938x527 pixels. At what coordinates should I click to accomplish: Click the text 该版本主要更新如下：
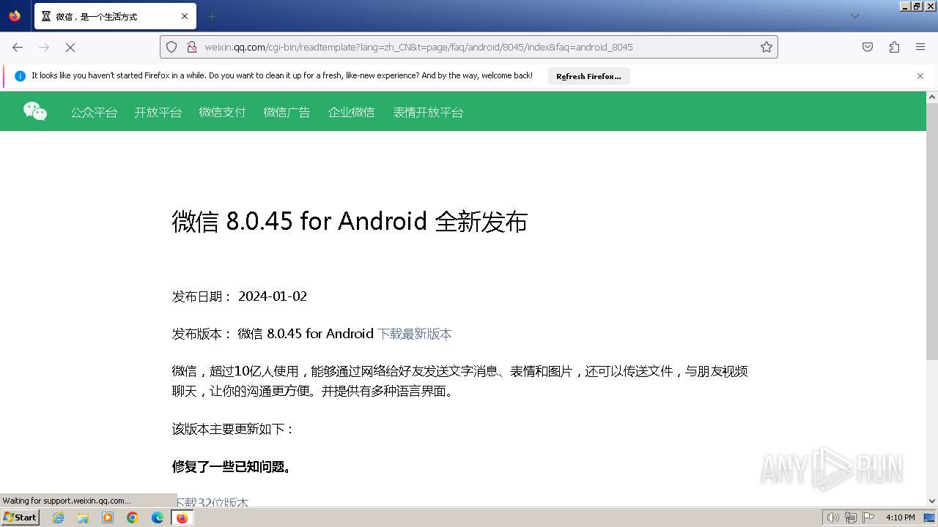(233, 429)
